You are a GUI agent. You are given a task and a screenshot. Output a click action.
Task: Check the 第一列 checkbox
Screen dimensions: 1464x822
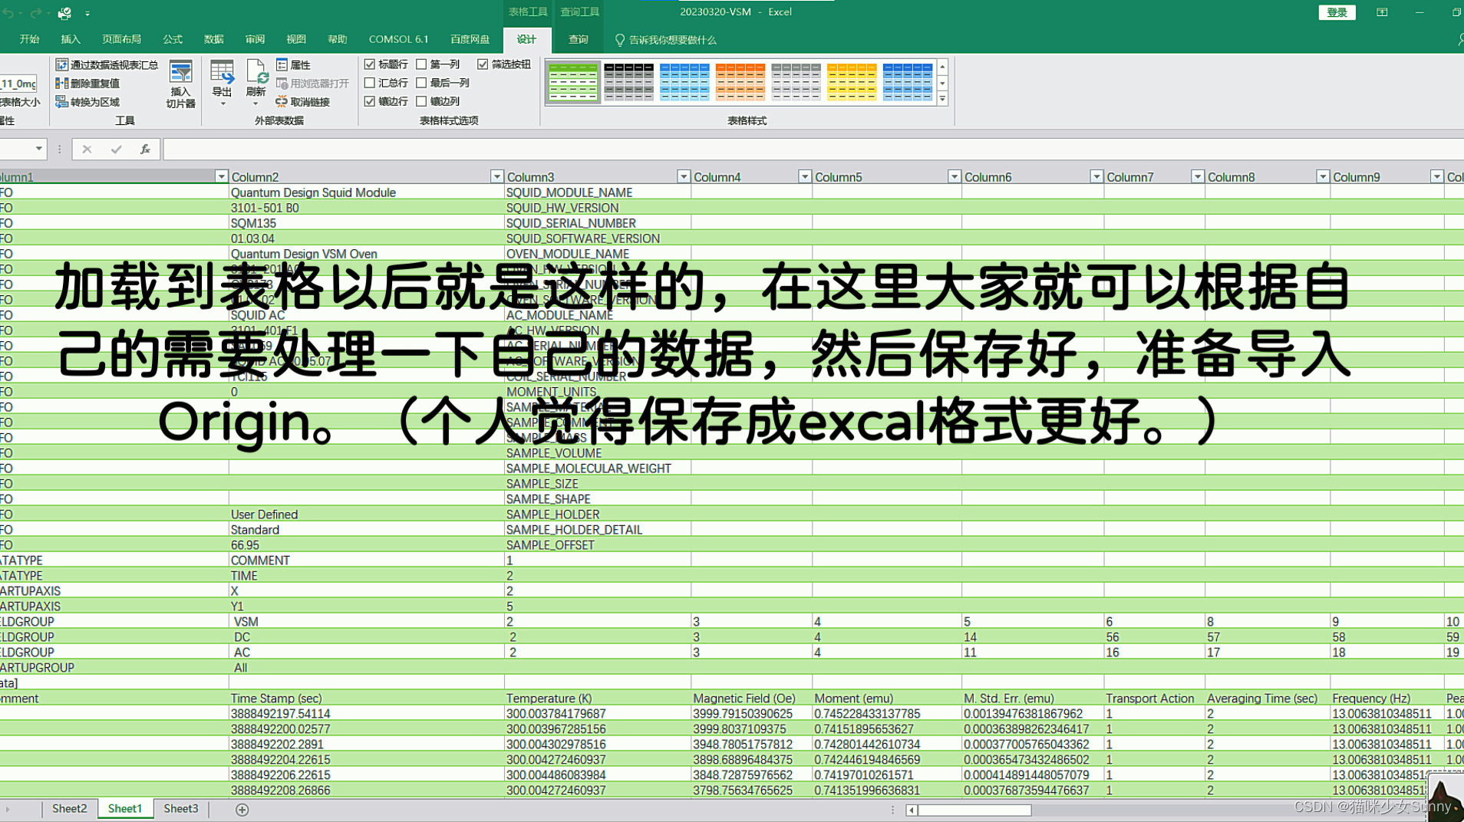coord(421,64)
